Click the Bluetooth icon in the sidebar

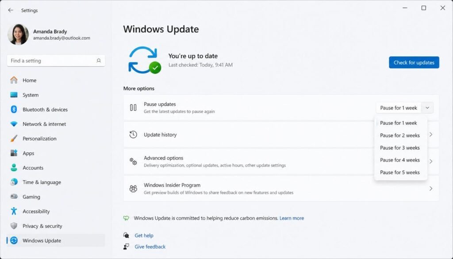[14, 109]
